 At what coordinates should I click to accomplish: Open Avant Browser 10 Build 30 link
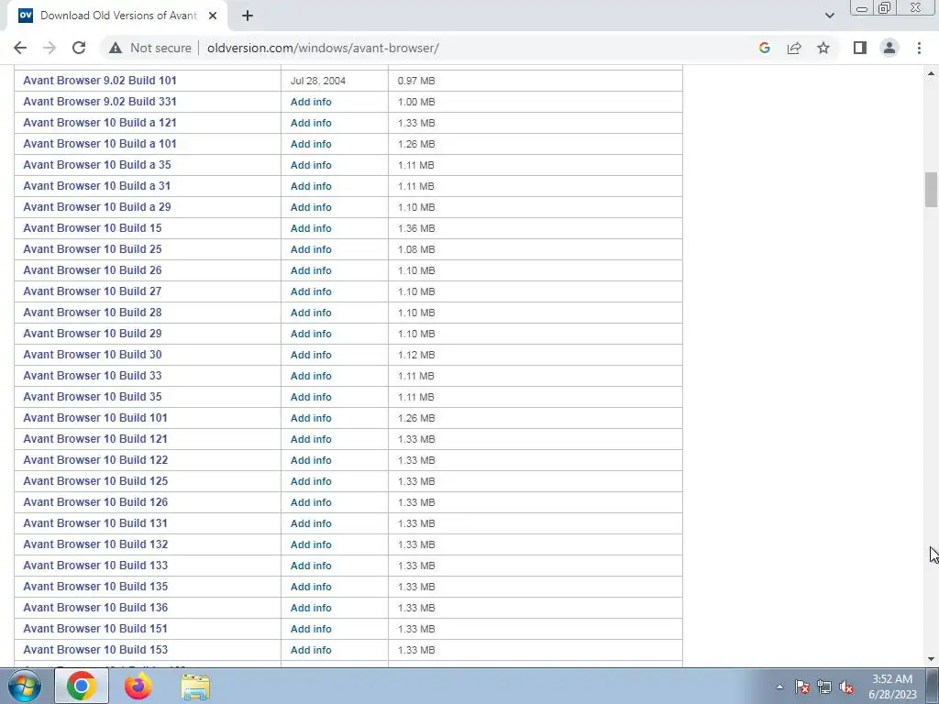[x=93, y=355]
